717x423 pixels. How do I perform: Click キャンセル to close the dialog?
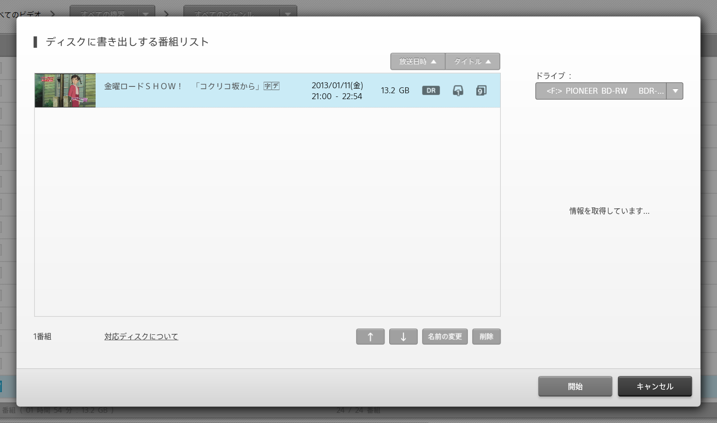[x=654, y=386]
